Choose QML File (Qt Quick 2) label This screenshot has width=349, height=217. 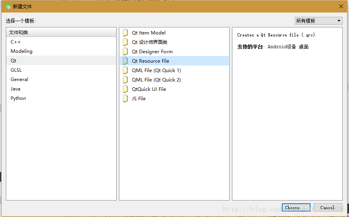point(156,80)
